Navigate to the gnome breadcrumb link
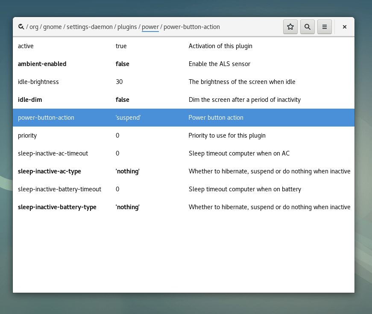 53,26
